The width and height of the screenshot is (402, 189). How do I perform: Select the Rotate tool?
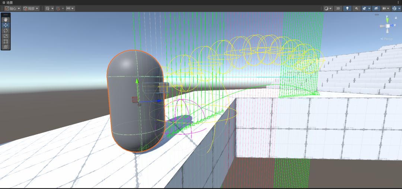6,31
